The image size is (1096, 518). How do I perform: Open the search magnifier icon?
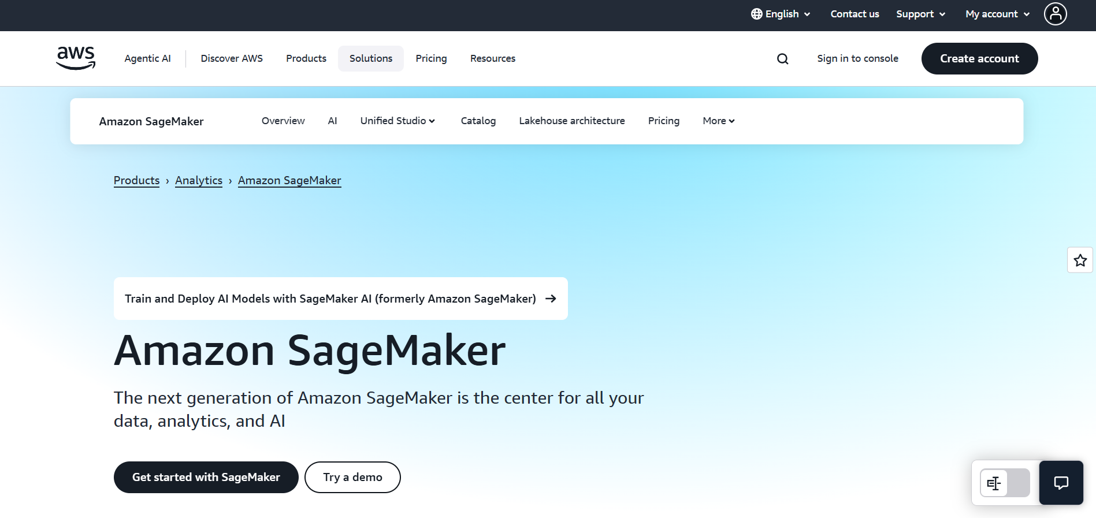tap(782, 59)
